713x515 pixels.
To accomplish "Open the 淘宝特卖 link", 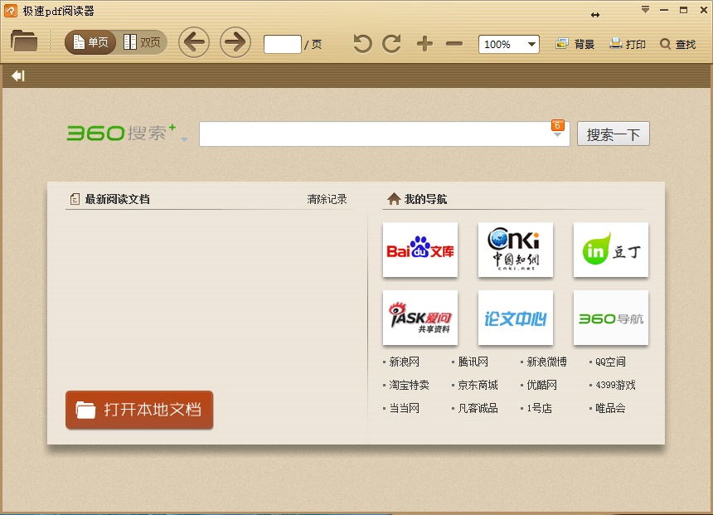I will 409,385.
